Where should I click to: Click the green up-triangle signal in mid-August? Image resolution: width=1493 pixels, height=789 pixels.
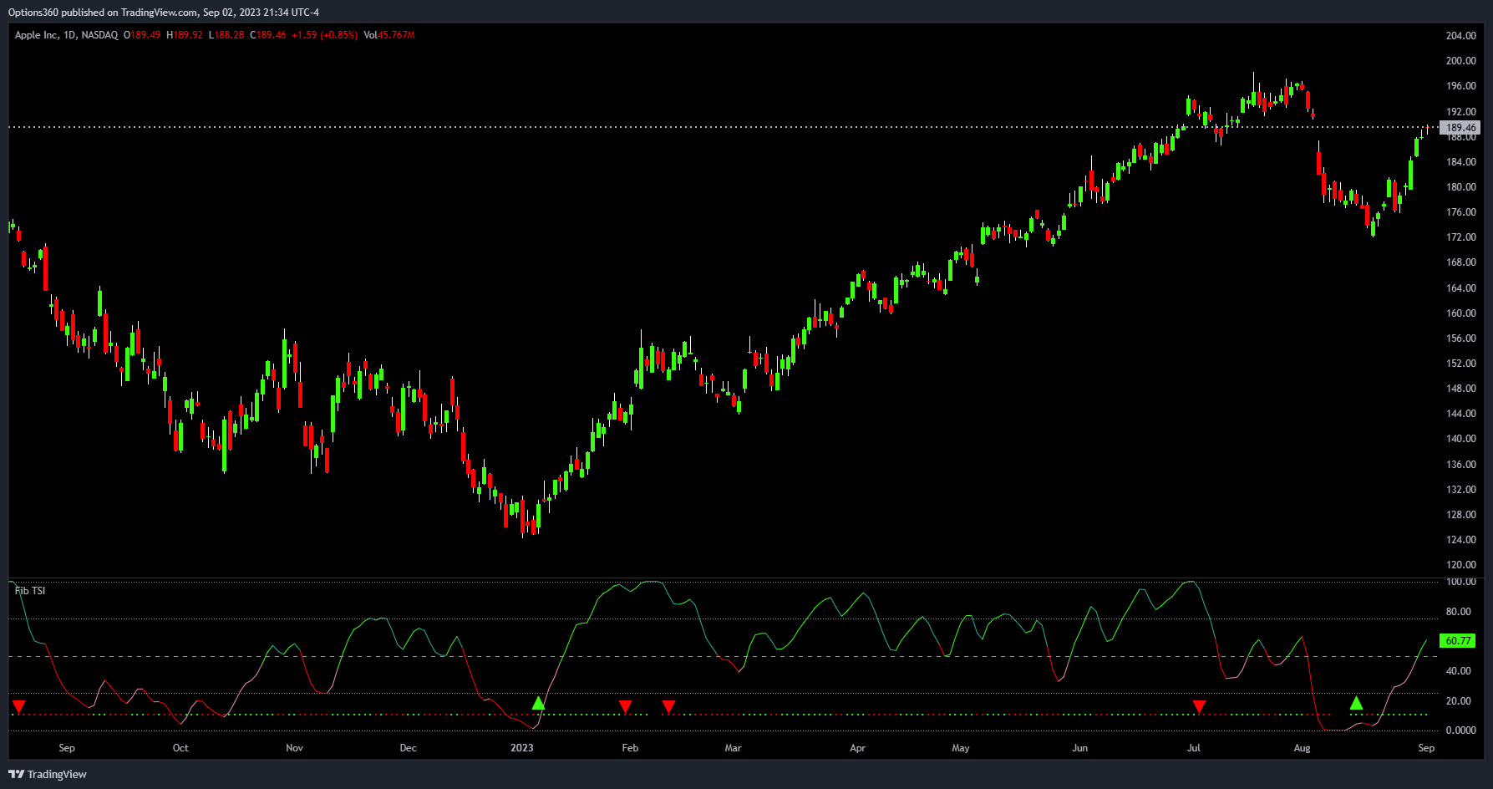pyautogui.click(x=1356, y=703)
